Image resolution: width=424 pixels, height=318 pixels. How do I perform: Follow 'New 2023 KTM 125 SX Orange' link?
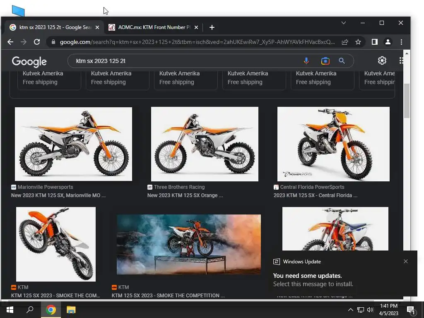(185, 195)
